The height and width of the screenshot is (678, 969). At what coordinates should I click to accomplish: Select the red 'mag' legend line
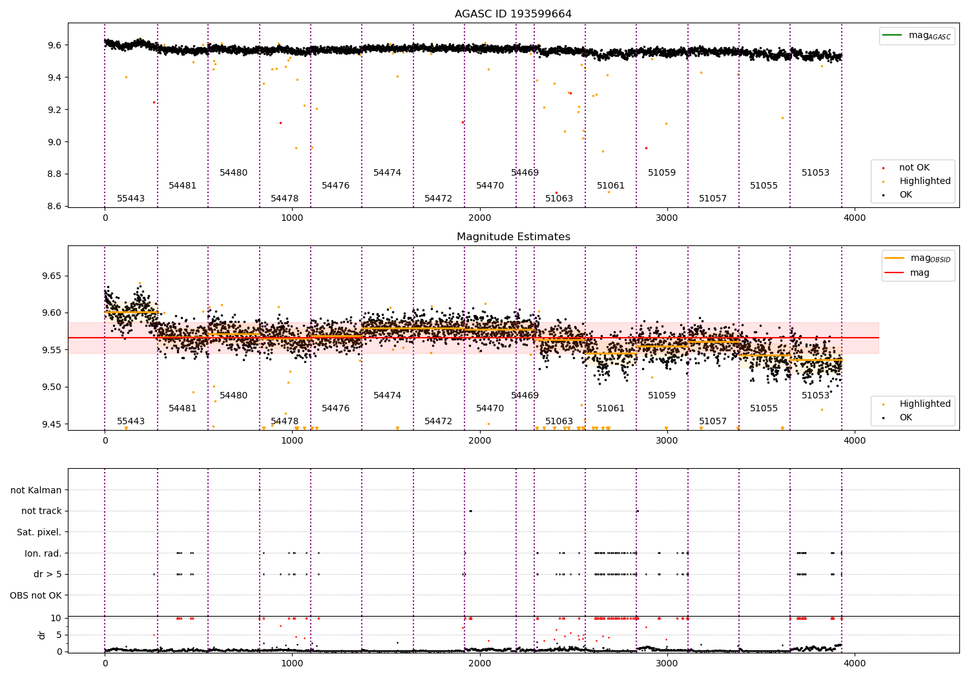point(895,273)
